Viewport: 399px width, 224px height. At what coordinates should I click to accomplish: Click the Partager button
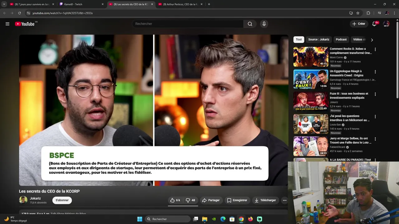tap(211, 200)
